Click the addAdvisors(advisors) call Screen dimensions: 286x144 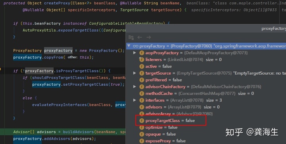pos(69,139)
